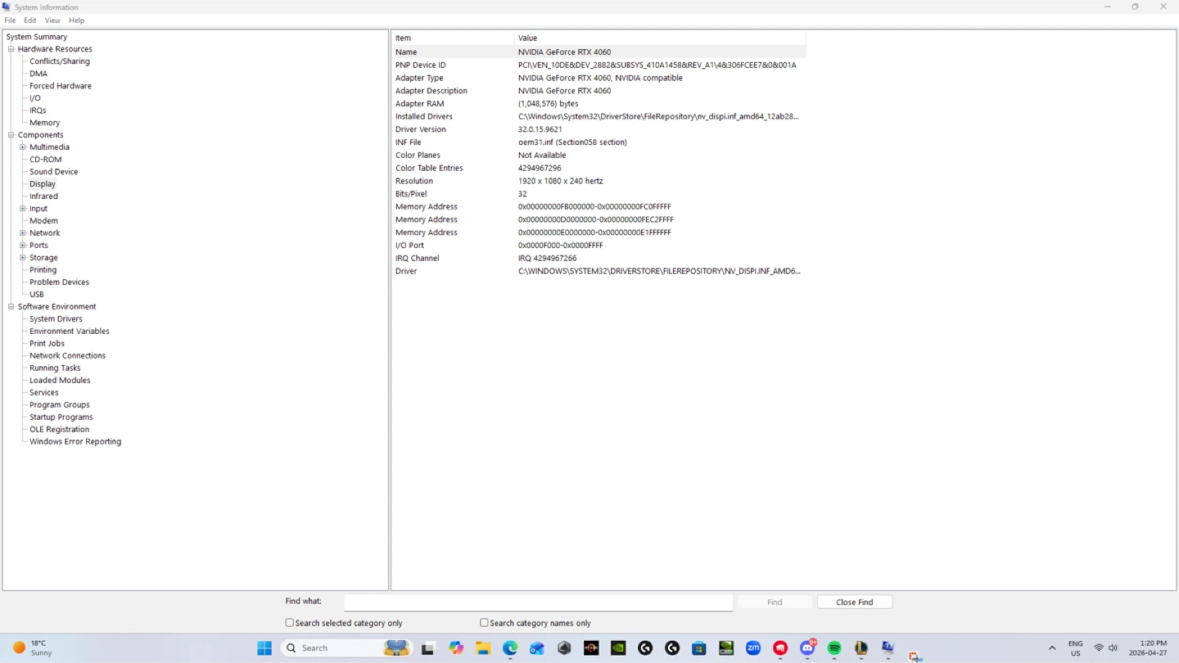Select the IRQs tree item
The image size is (1179, 663).
tap(38, 110)
